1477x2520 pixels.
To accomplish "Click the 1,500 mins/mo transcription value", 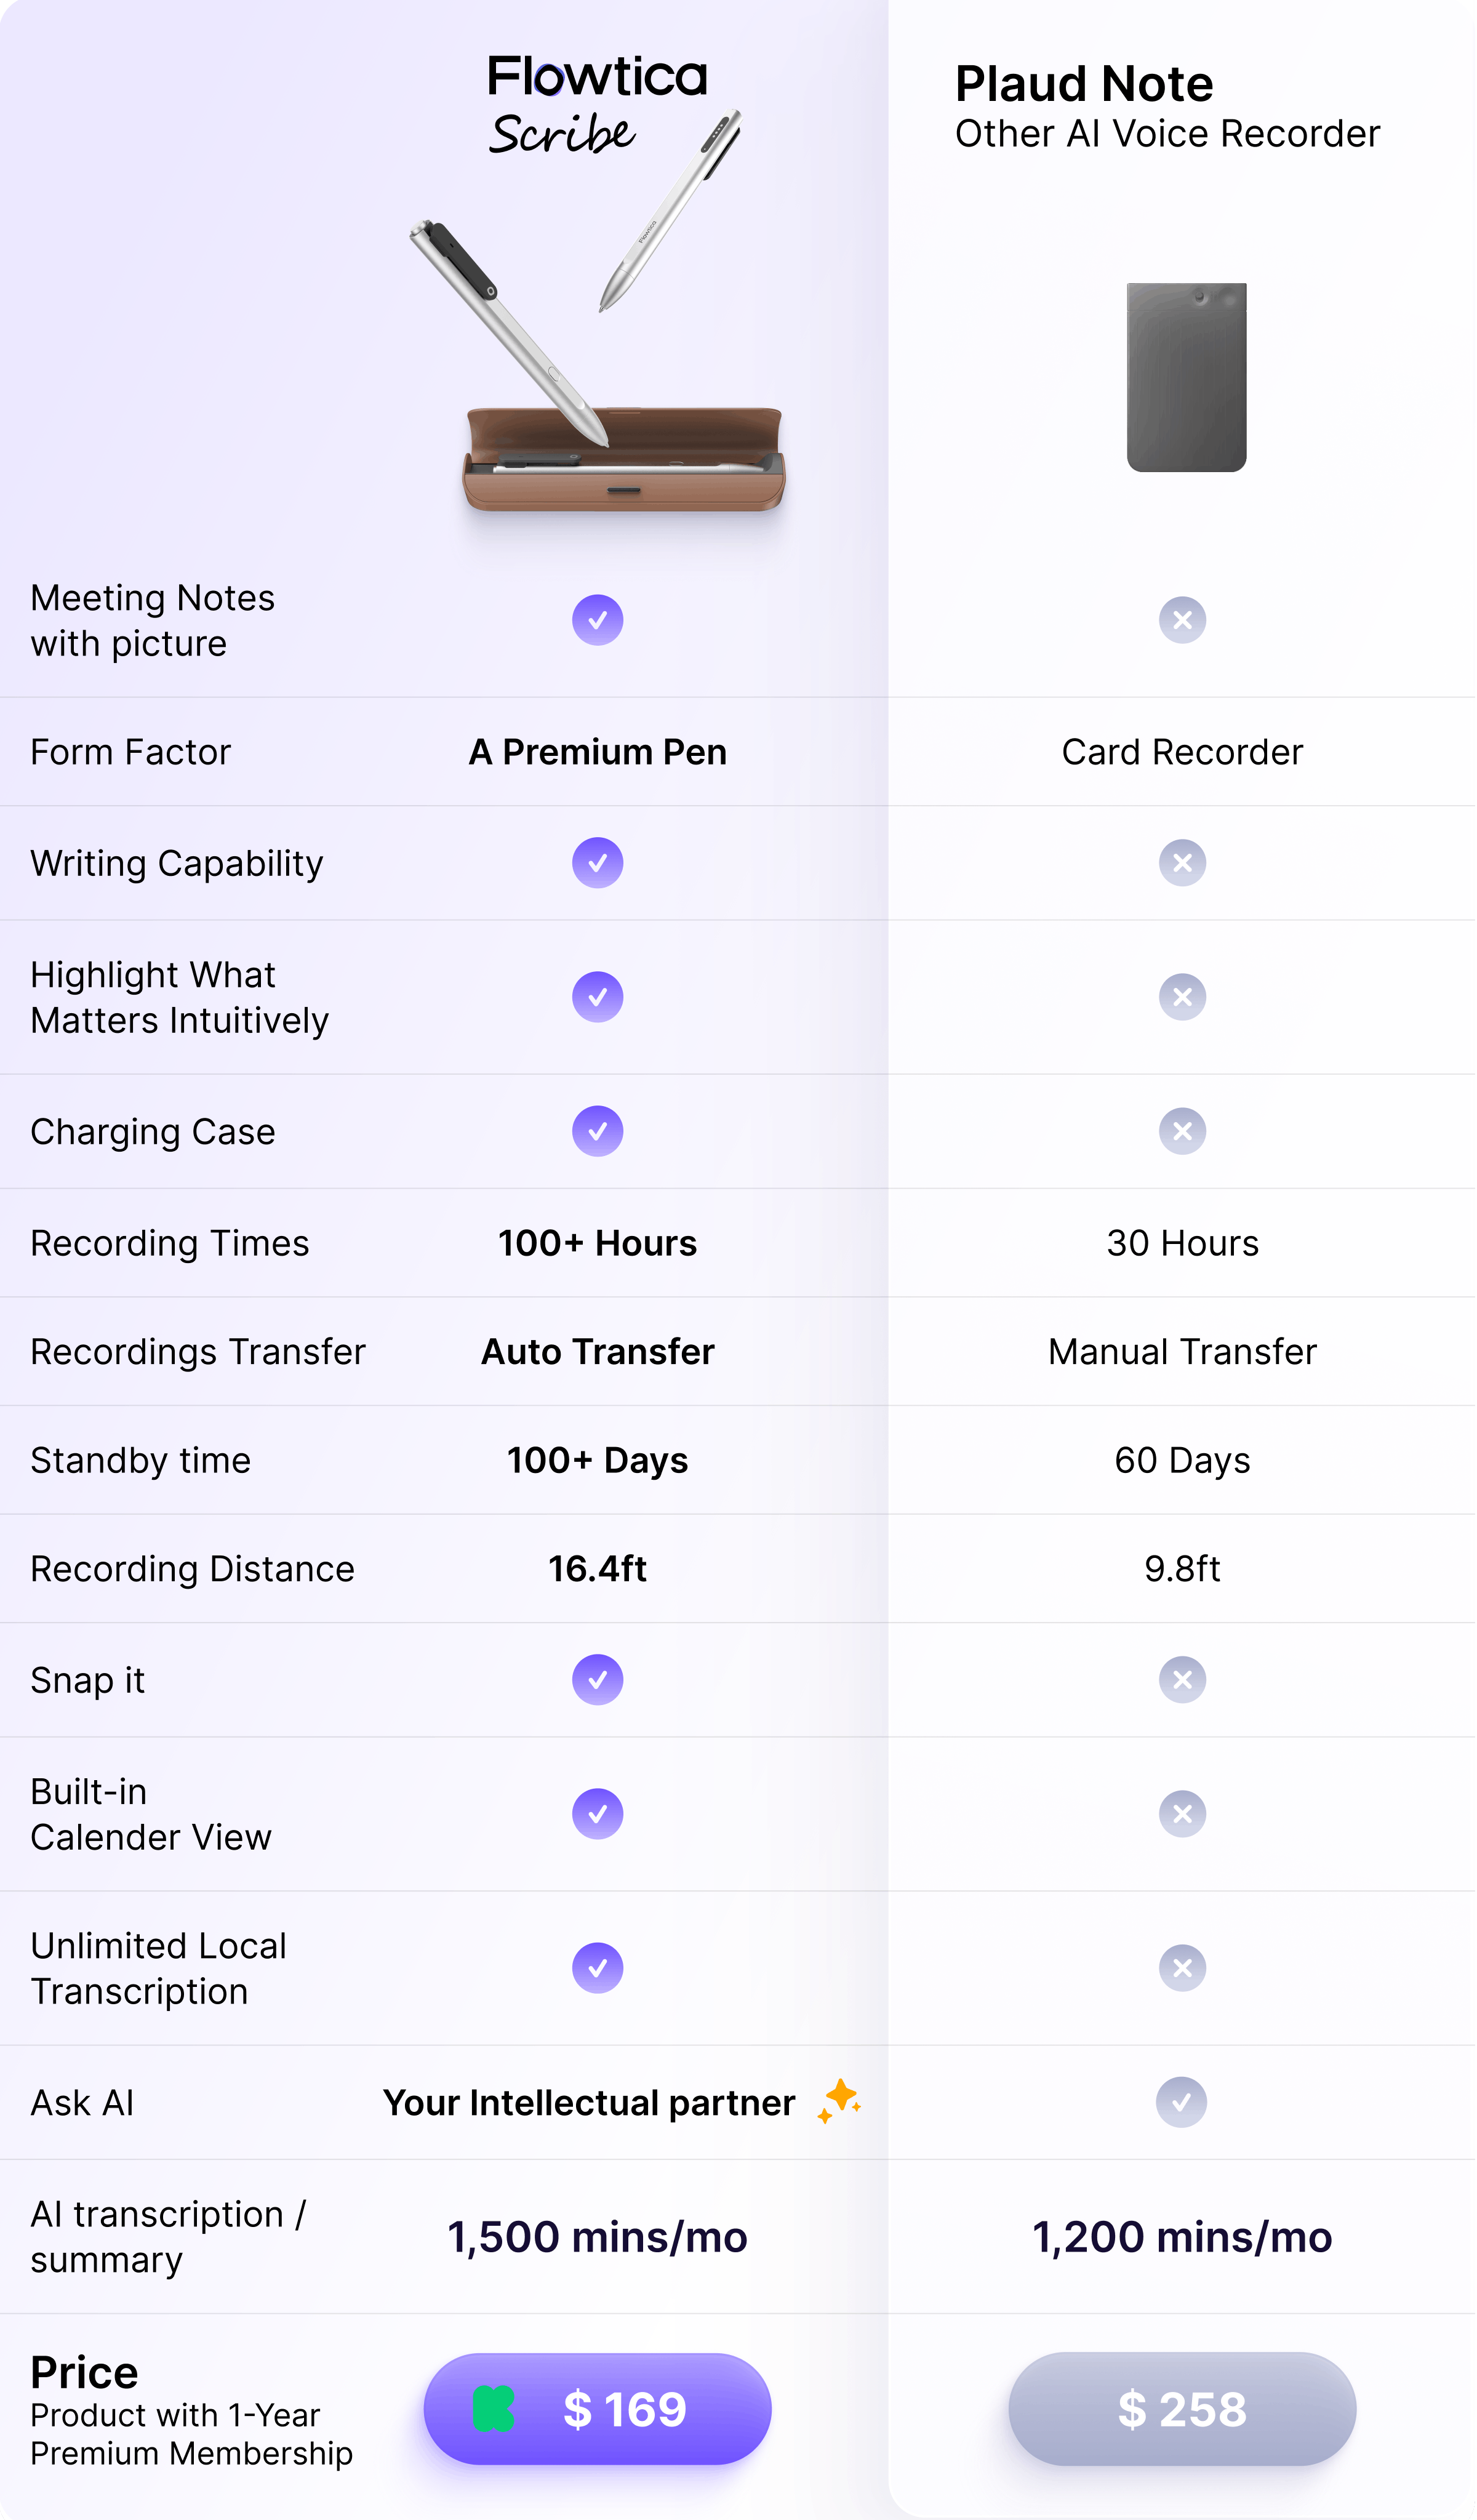I will pyautogui.click(x=598, y=2237).
